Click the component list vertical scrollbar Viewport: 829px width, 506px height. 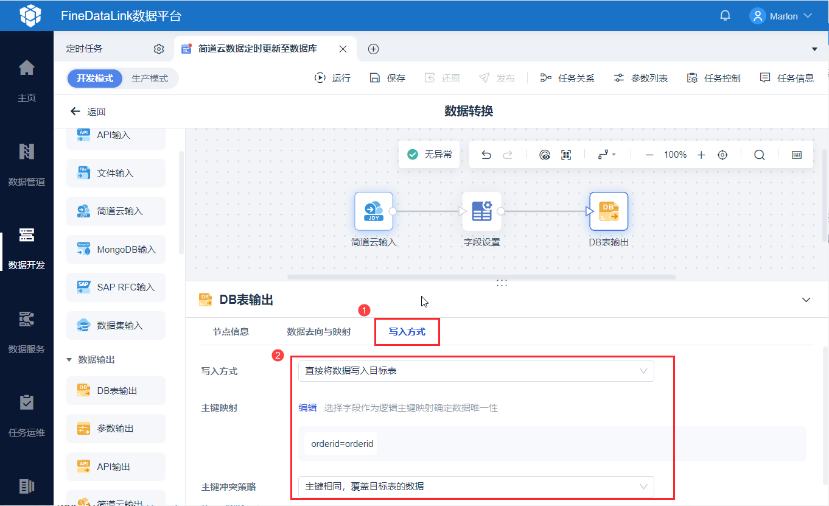click(181, 203)
